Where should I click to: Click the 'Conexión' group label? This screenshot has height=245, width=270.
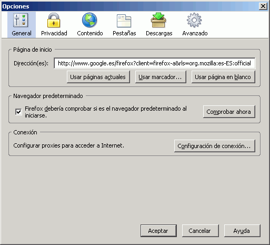25,132
